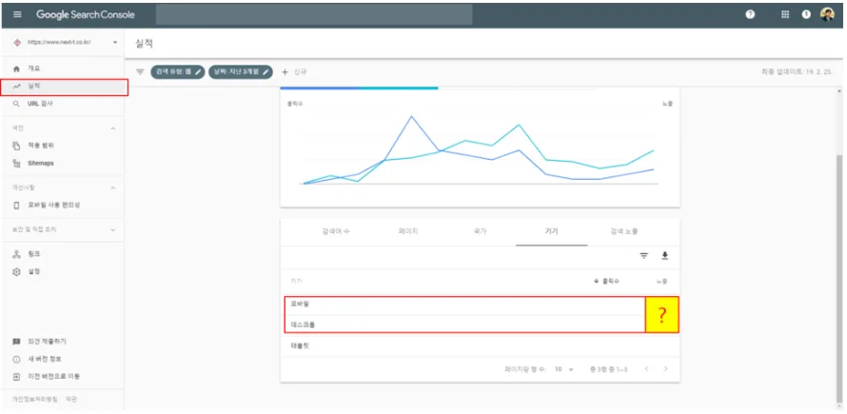Image resolution: width=847 pixels, height=414 pixels.
Task: Open the notifications icon in header
Action: [x=806, y=15]
